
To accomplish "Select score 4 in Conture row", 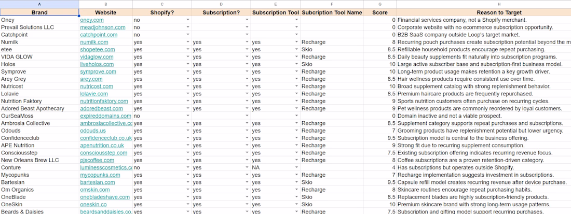I will pyautogui.click(x=380, y=167).
